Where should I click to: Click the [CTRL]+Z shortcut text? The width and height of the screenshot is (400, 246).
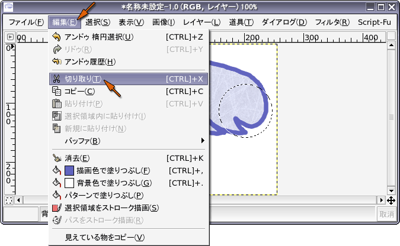[x=184, y=37]
